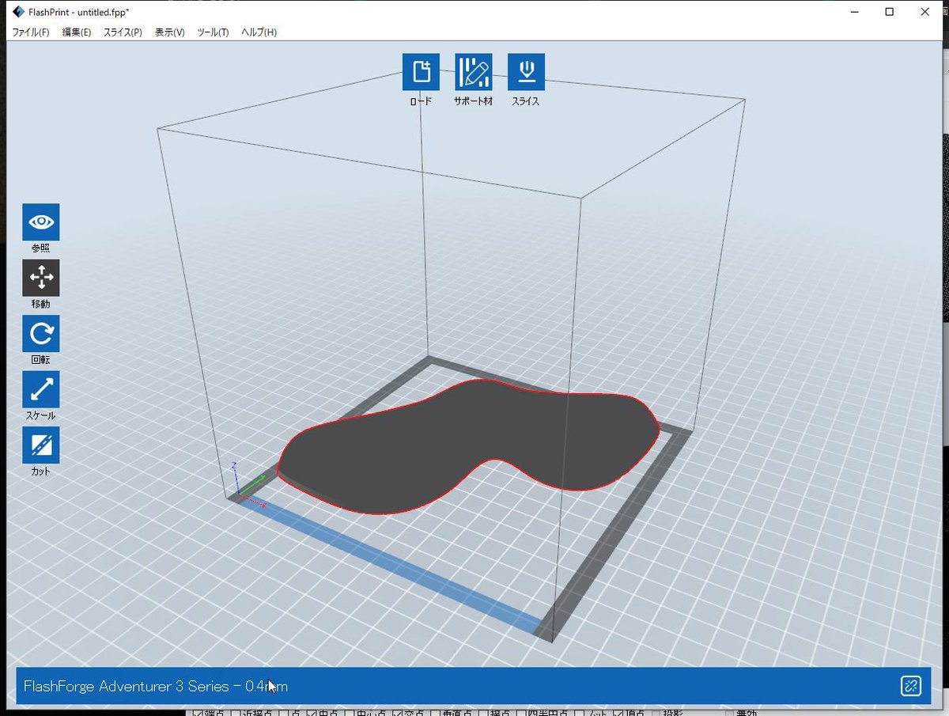Choose the Rotate (回転) tool
Image resolution: width=949 pixels, height=716 pixels.
41,334
